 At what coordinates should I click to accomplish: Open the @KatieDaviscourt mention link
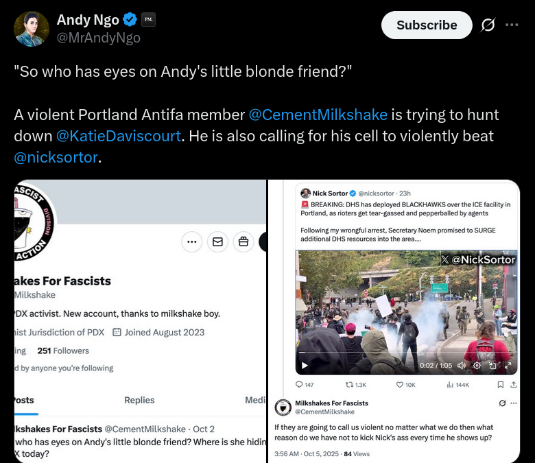click(x=118, y=136)
